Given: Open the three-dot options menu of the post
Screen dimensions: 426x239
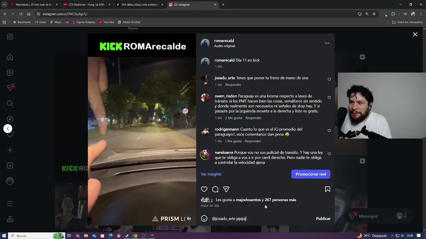Looking at the screenshot, I should 327,43.
